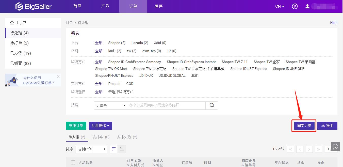
Task: Open the chat support bubble icon
Action: [x=335, y=147]
